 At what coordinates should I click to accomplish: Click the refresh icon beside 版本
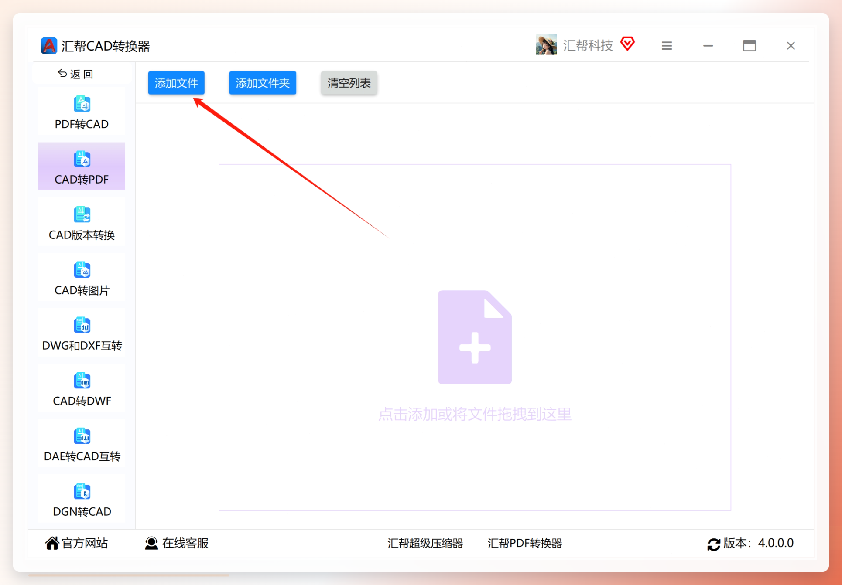[x=714, y=544]
